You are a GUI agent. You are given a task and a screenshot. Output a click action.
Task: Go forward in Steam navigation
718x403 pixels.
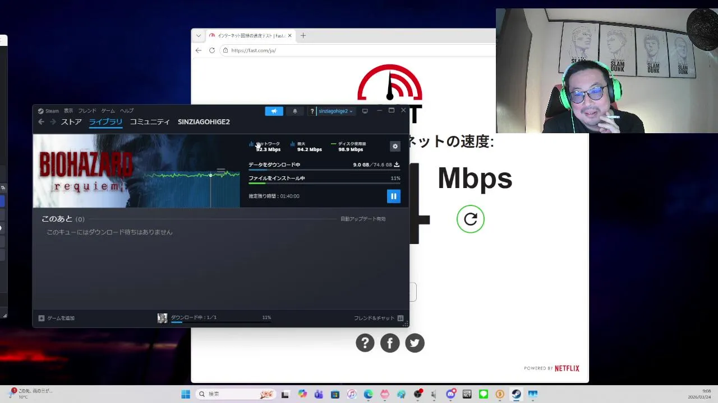point(53,122)
